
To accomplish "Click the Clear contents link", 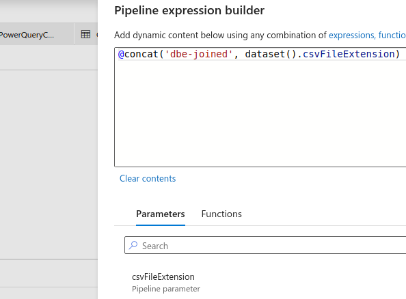I will tap(148, 178).
